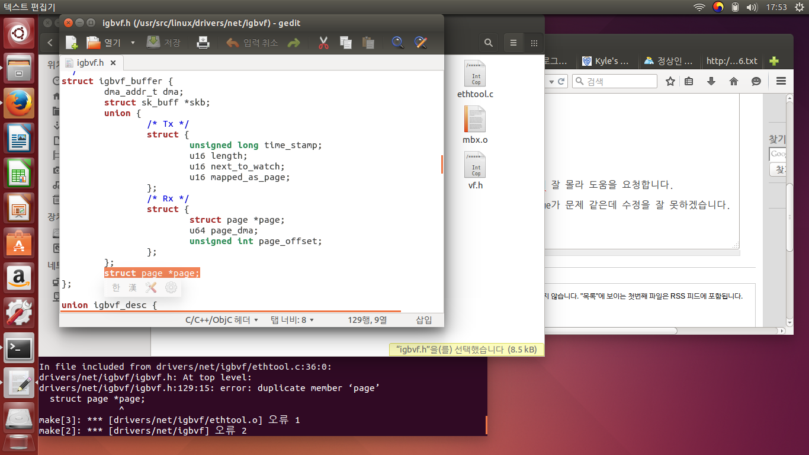The height and width of the screenshot is (455, 809).
Task: Click the 漢 Hanja conversion button
Action: (x=133, y=288)
